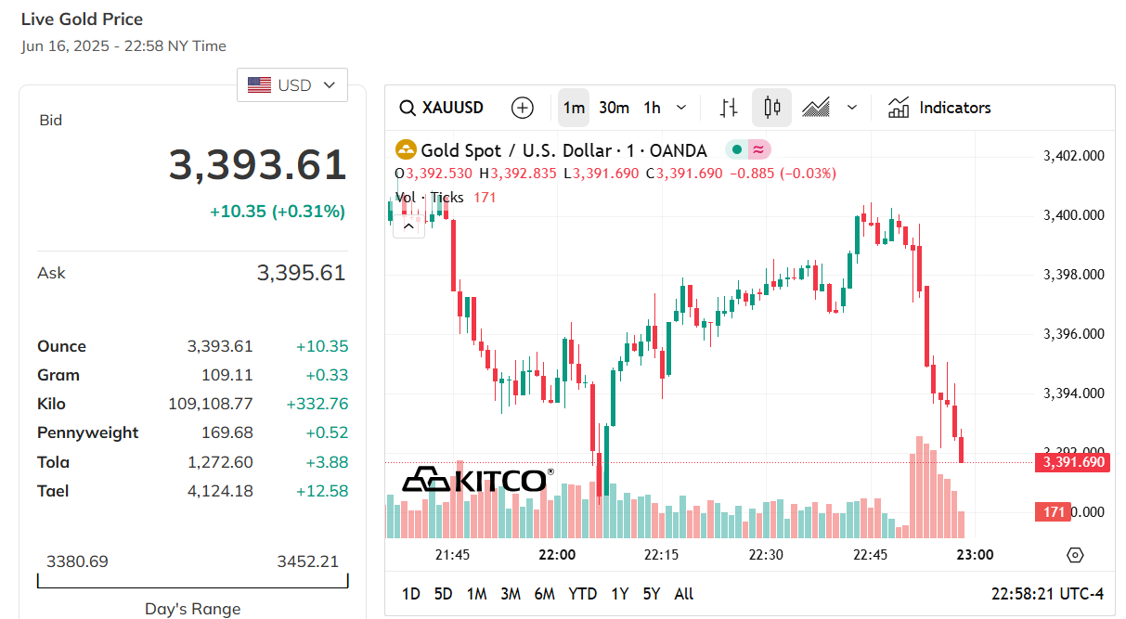The image size is (1126, 619).
Task: Select the YTD date range
Action: pyautogui.click(x=582, y=594)
